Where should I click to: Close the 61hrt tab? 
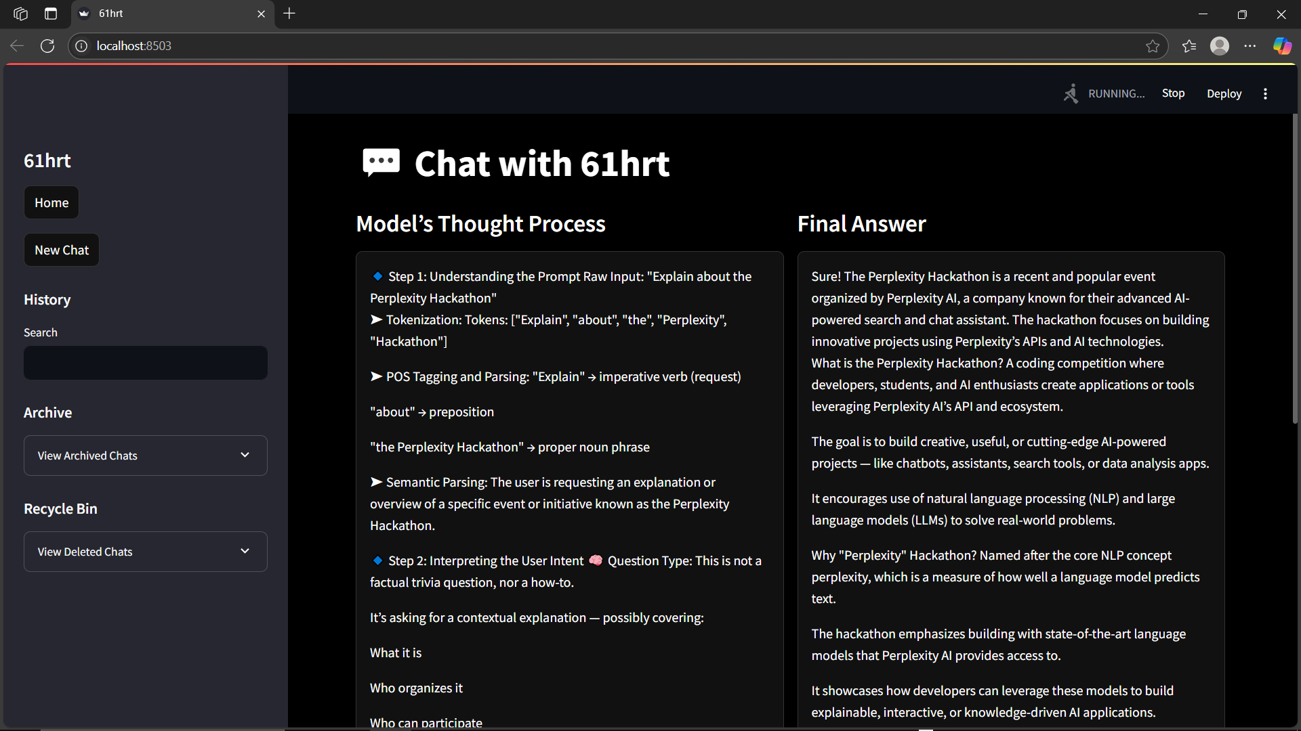point(261,14)
